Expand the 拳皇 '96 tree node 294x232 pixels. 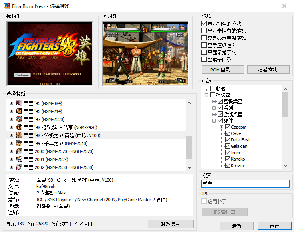(12, 111)
